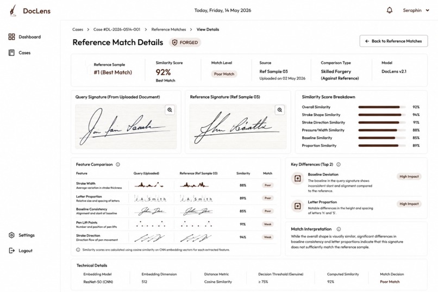Viewport: 438px width, 292px height.
Task: Open the notifications bell
Action: click(390, 10)
